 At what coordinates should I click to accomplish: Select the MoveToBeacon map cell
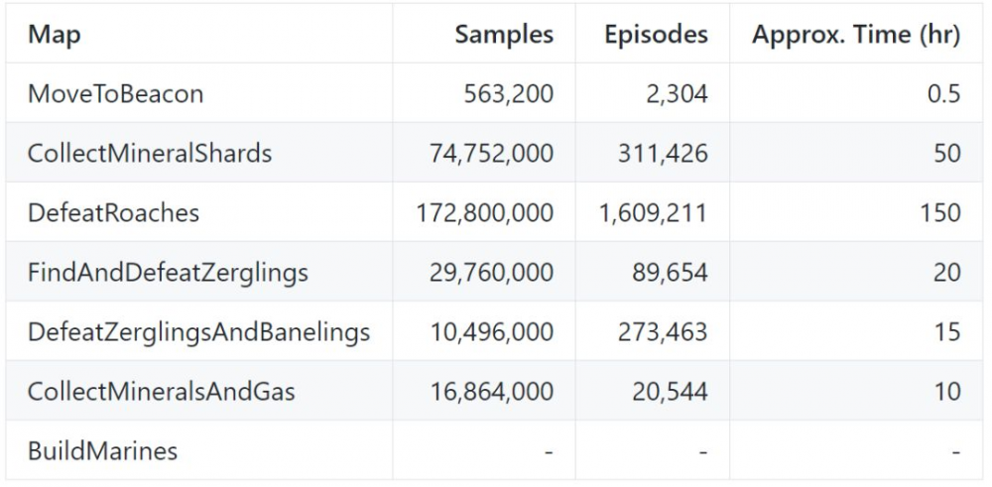click(115, 94)
